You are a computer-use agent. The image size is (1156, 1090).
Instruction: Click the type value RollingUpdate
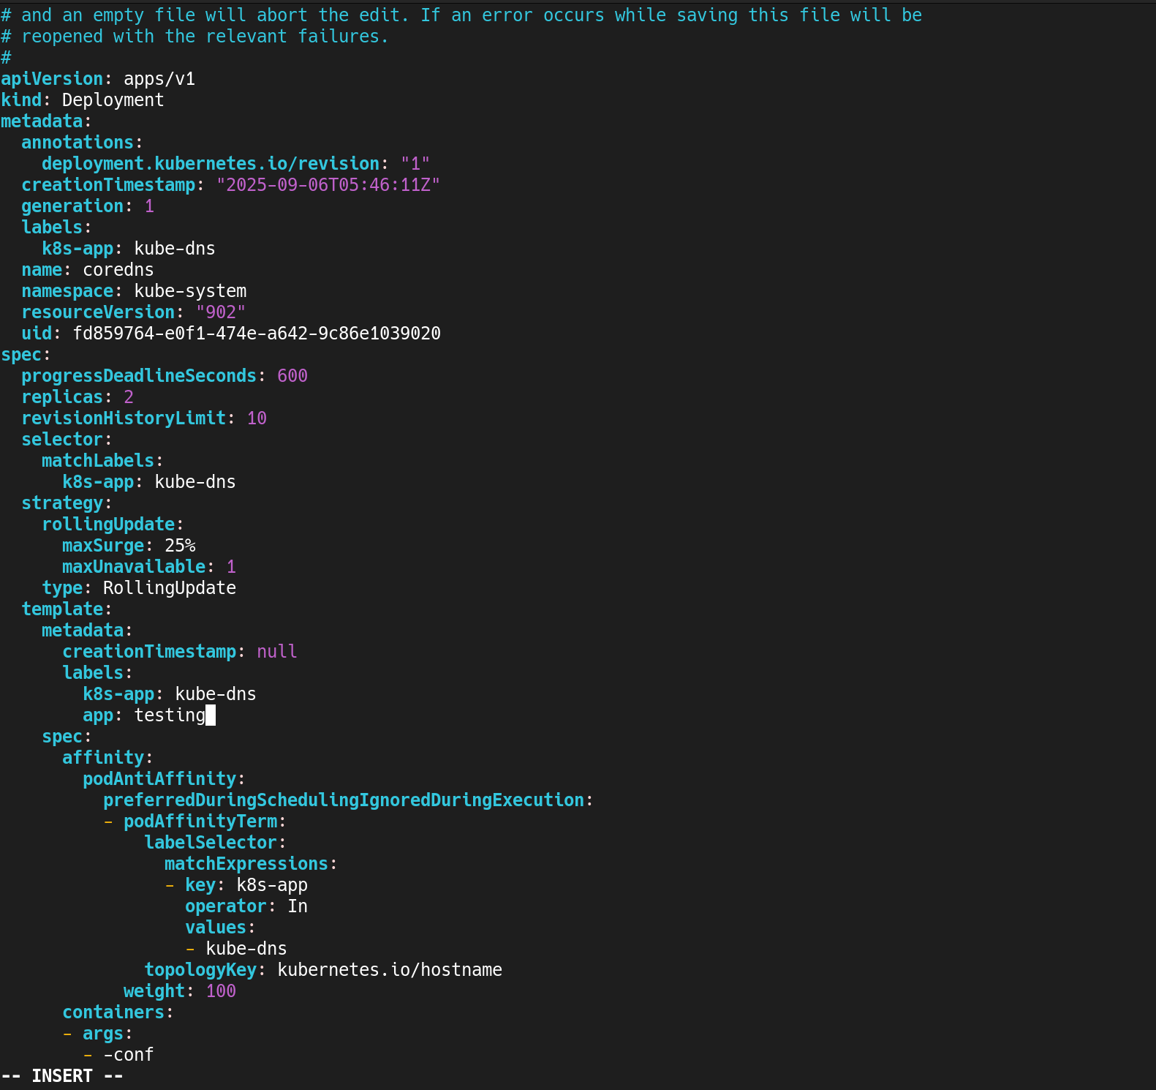[x=170, y=588]
